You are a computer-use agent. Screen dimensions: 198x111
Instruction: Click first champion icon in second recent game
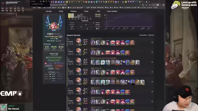click(x=93, y=53)
